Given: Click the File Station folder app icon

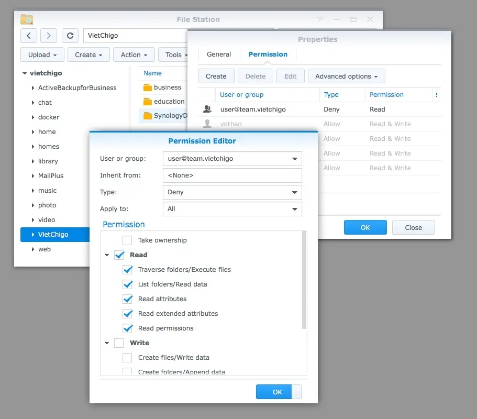Looking at the screenshot, I should tap(27, 19).
